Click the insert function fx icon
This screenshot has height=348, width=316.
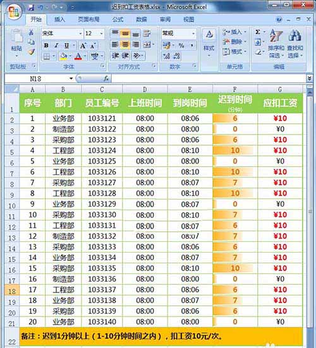pos(106,78)
